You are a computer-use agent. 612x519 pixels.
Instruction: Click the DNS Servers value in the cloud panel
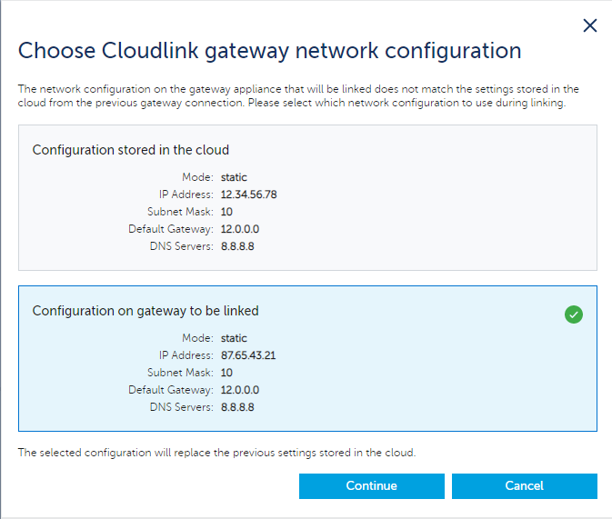[x=237, y=246]
